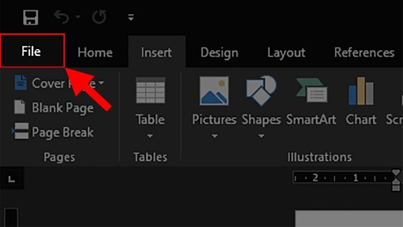Open the Undo history dropdown arrow

pos(78,18)
